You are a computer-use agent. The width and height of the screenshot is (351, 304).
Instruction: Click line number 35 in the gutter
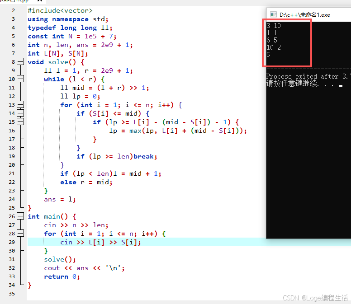[12, 294]
